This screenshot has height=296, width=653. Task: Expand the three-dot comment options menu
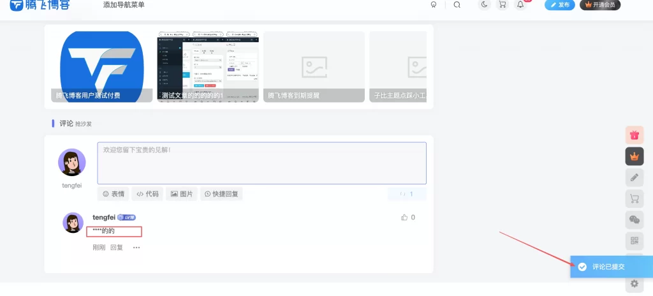[x=136, y=248]
